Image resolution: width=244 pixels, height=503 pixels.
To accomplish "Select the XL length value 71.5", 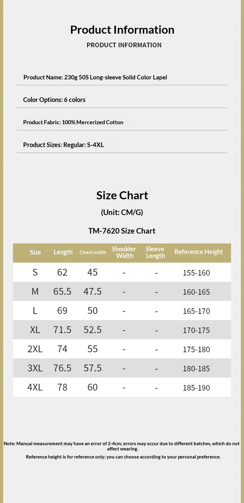I will (62, 330).
